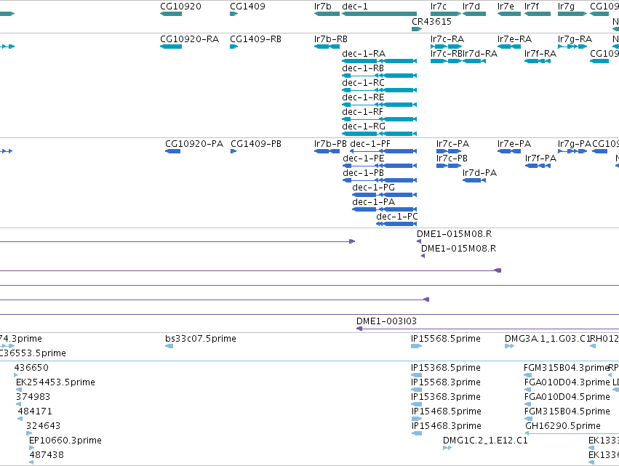This screenshot has width=619, height=466.
Task: Select the 374983 feature arrow
Action: pyautogui.click(x=18, y=404)
